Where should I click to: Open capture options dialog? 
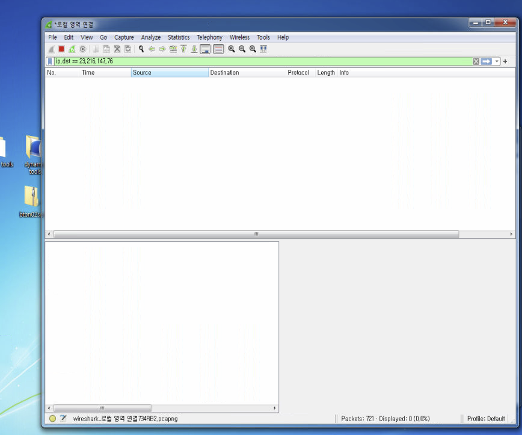[x=82, y=49]
